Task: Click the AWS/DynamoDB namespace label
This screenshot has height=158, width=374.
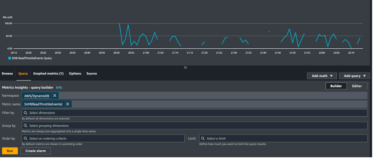Action: coord(37,96)
